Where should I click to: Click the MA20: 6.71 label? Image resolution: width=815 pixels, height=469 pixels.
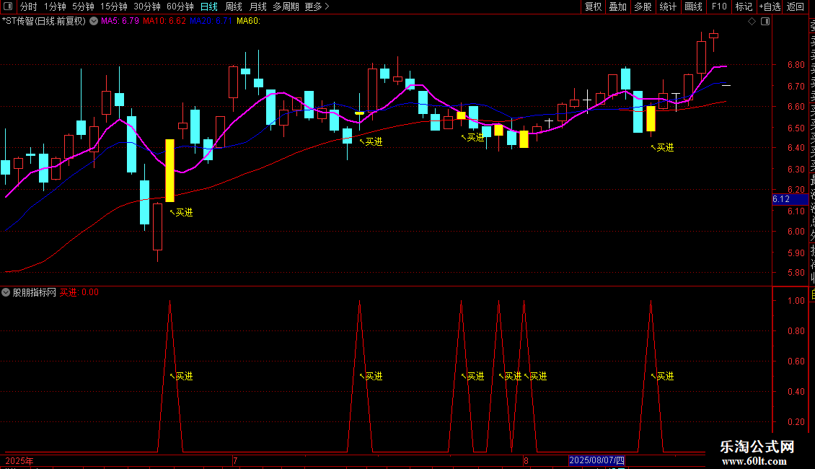[x=211, y=22]
